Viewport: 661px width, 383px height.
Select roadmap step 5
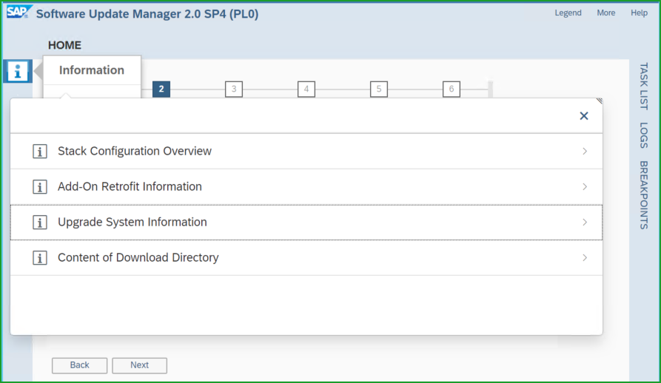pyautogui.click(x=379, y=89)
